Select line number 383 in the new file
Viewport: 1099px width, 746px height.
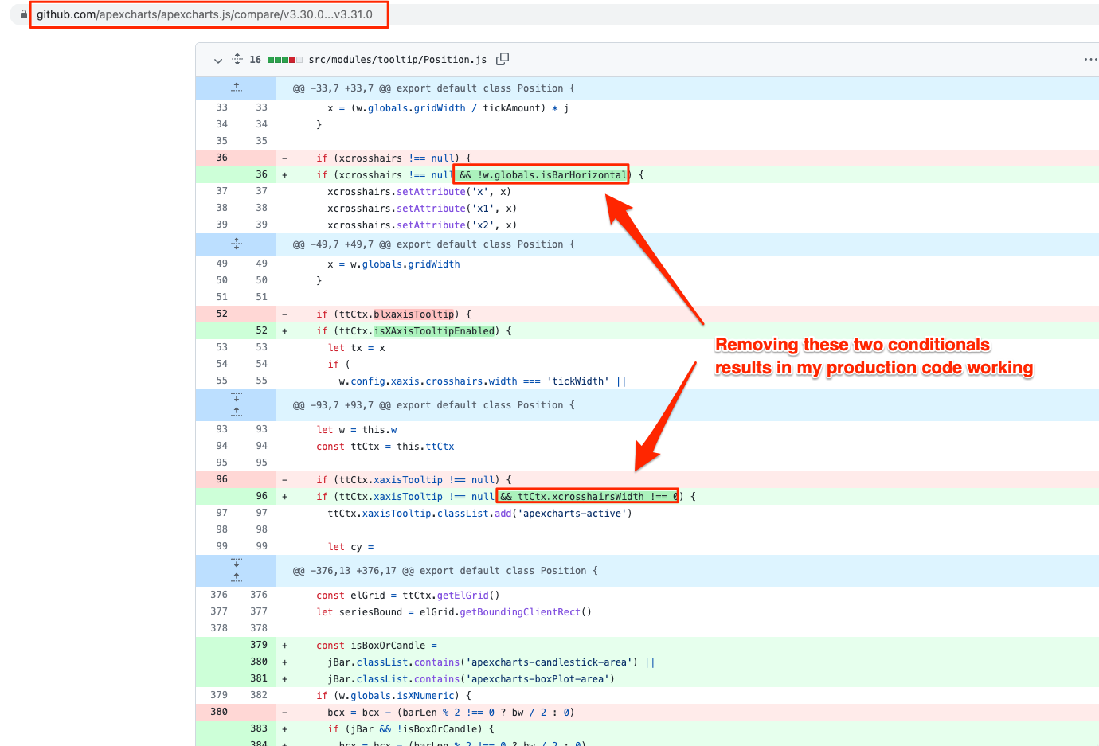click(x=259, y=728)
